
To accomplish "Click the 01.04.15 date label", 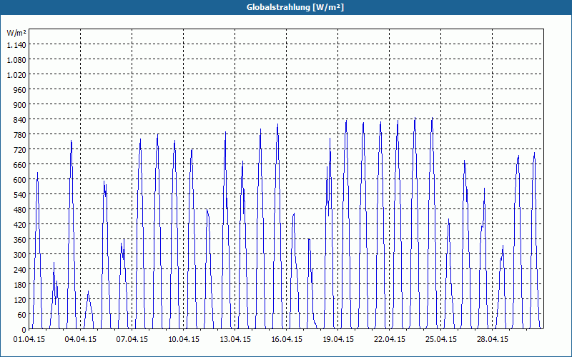I will (29, 340).
